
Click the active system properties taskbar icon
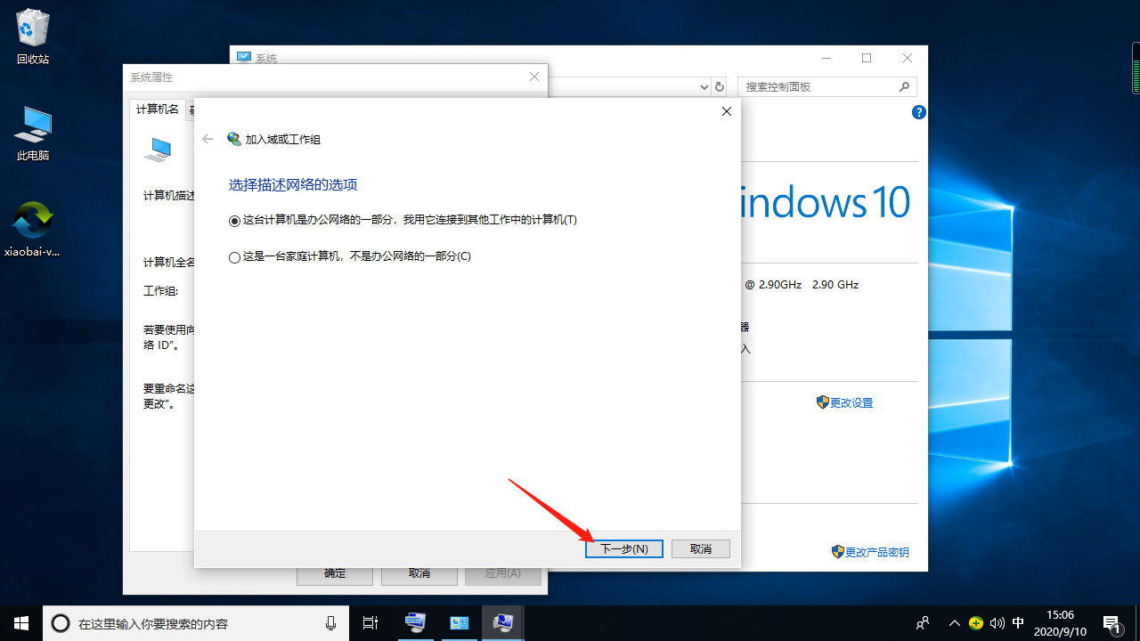pos(503,623)
